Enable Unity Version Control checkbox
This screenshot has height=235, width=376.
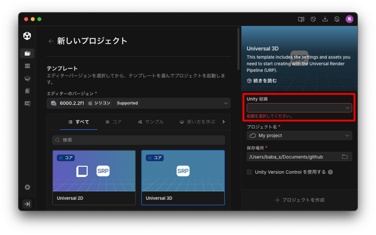coord(249,172)
